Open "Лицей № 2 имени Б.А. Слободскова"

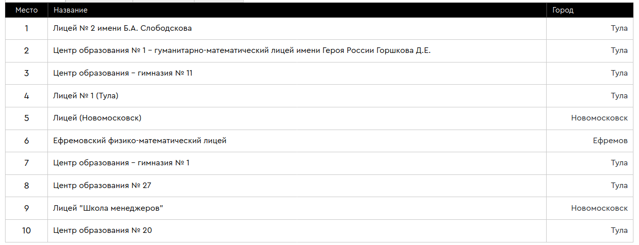(122, 28)
